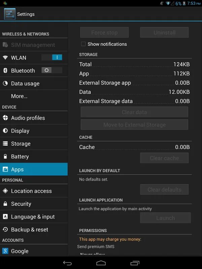Turn on the Bluetooth switch

(52, 70)
